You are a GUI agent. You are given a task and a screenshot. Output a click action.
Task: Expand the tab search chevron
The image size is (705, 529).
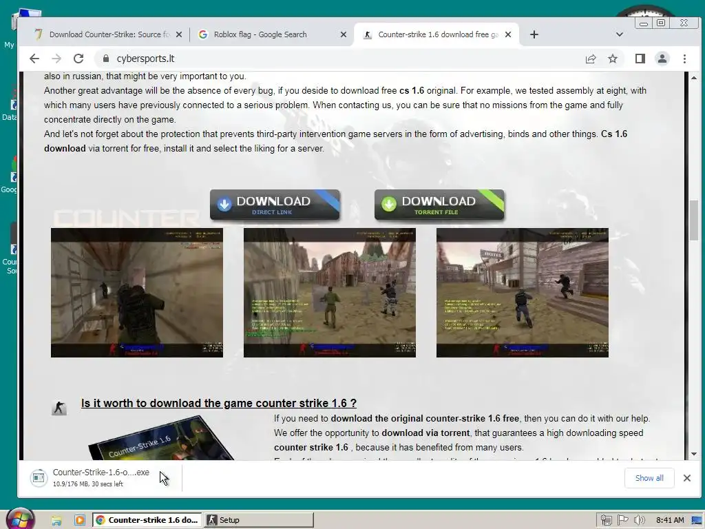pyautogui.click(x=619, y=34)
